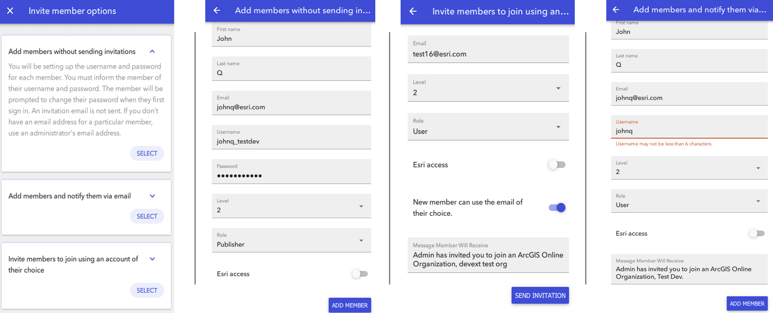The image size is (773, 313).
Task: Go back from Add members without sending invitations
Action: click(x=217, y=11)
